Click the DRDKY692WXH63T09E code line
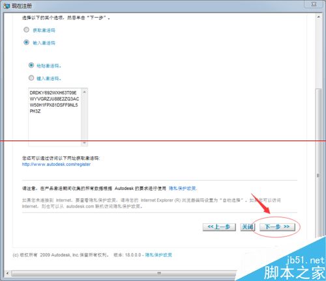Image resolution: width=326 pixels, height=281 pixels. 53,93
